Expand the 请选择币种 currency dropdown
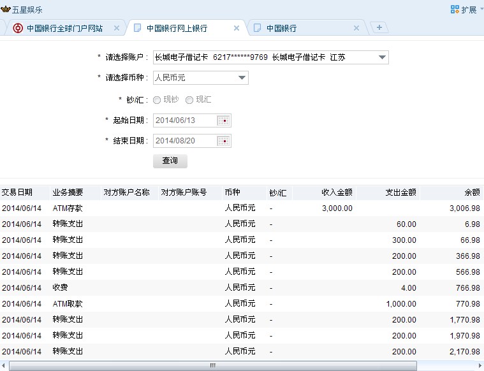This screenshot has height=371, width=484. 242,78
